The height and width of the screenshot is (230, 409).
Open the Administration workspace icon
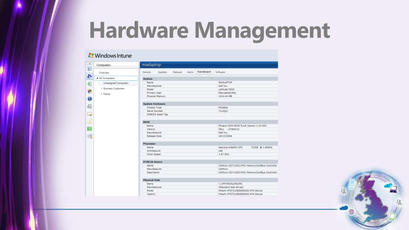click(x=89, y=136)
